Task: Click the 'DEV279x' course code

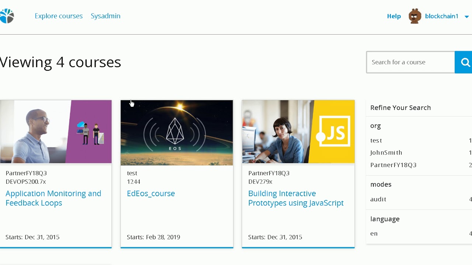Action: (x=260, y=181)
